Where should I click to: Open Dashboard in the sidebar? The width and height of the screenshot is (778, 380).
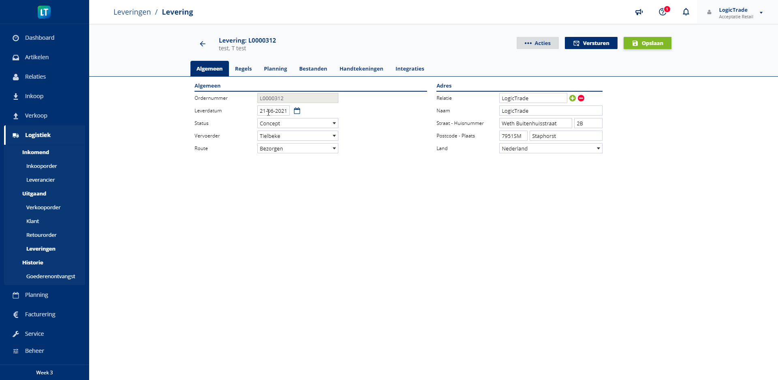pyautogui.click(x=39, y=38)
